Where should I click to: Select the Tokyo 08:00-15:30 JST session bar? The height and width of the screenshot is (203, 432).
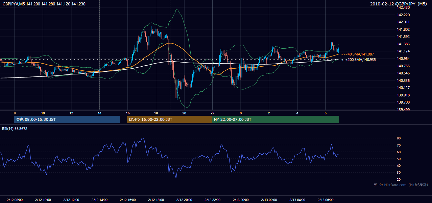(x=67, y=119)
